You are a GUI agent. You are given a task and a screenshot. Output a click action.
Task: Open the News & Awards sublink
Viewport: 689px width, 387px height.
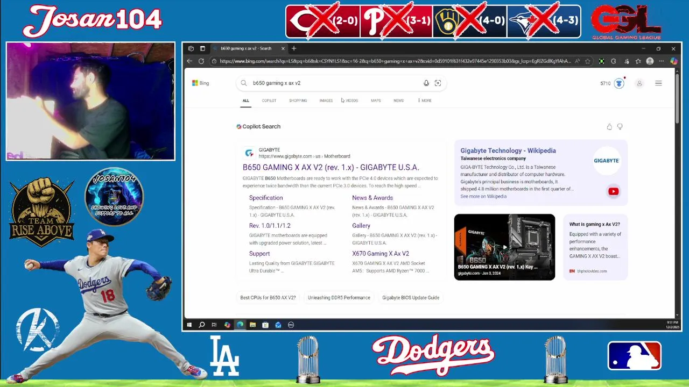click(372, 198)
